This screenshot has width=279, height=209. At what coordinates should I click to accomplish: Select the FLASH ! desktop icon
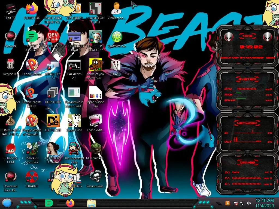click(x=117, y=67)
